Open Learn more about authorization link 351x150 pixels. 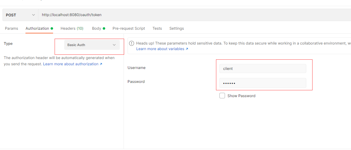pyautogui.click(x=71, y=64)
